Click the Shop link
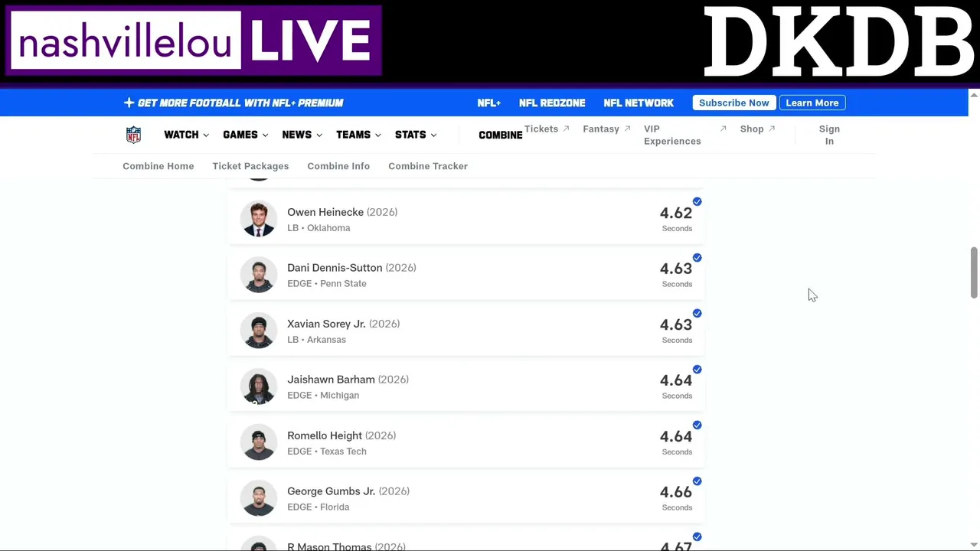The height and width of the screenshot is (551, 980). click(x=752, y=129)
